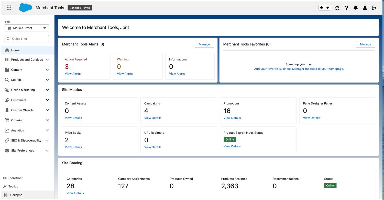View Details for Price Books
This screenshot has height=200, width=384.
[x=73, y=147]
